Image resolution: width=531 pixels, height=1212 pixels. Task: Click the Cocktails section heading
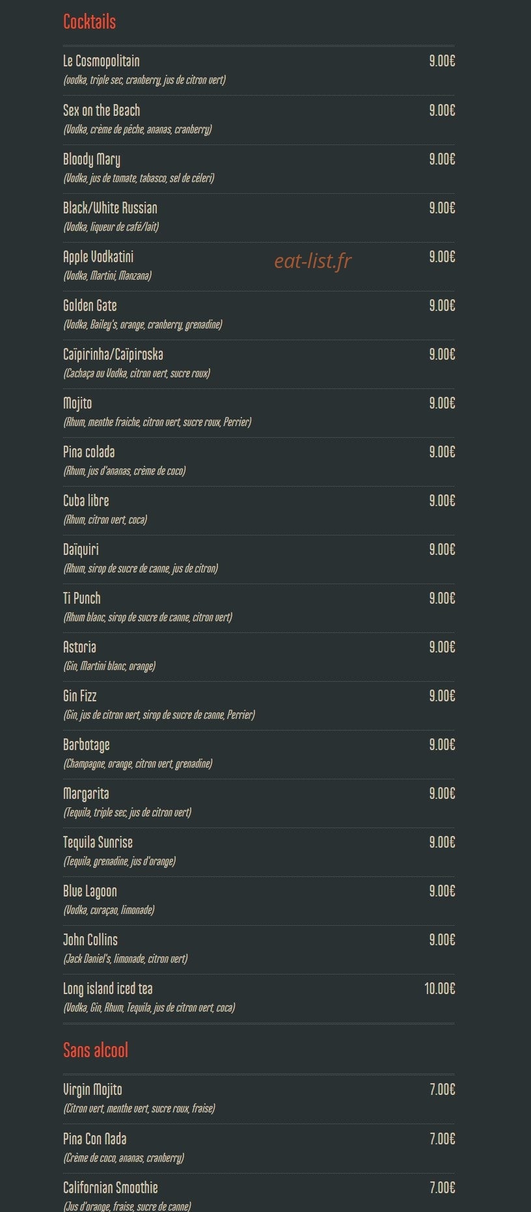[89, 22]
